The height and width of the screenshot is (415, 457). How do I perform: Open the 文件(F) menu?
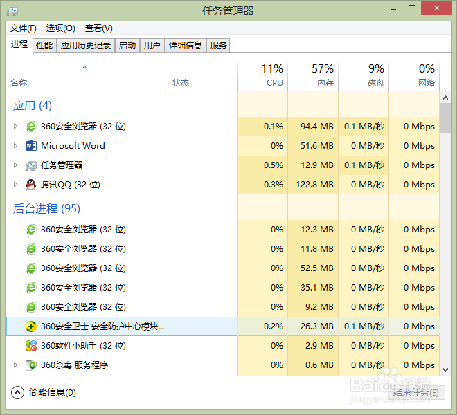click(24, 28)
